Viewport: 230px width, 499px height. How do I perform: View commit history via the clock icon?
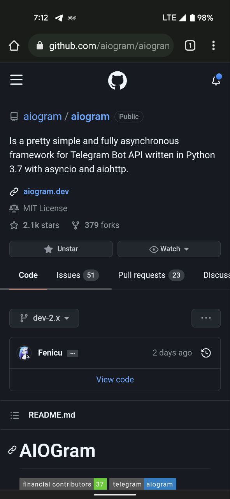pos(206,353)
